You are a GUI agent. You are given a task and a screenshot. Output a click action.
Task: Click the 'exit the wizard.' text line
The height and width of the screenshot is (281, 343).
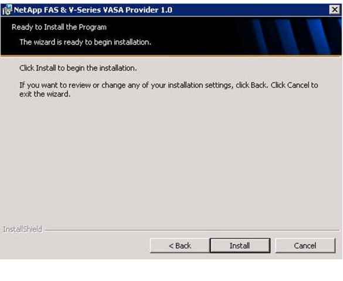click(x=45, y=94)
